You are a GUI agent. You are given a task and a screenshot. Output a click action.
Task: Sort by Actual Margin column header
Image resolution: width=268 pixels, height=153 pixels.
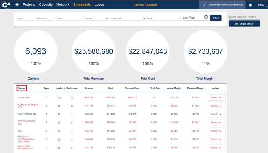(174, 88)
